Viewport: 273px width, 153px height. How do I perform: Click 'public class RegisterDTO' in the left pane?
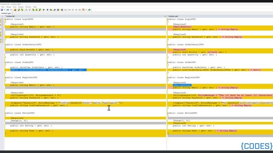21,77
